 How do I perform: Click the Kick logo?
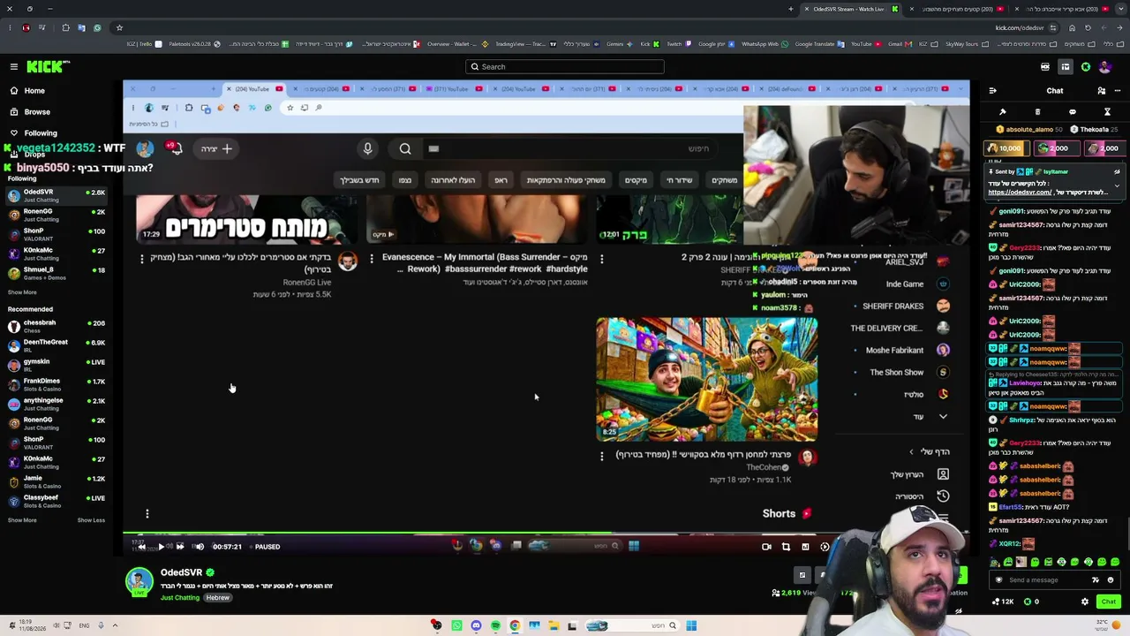pyautogui.click(x=48, y=66)
